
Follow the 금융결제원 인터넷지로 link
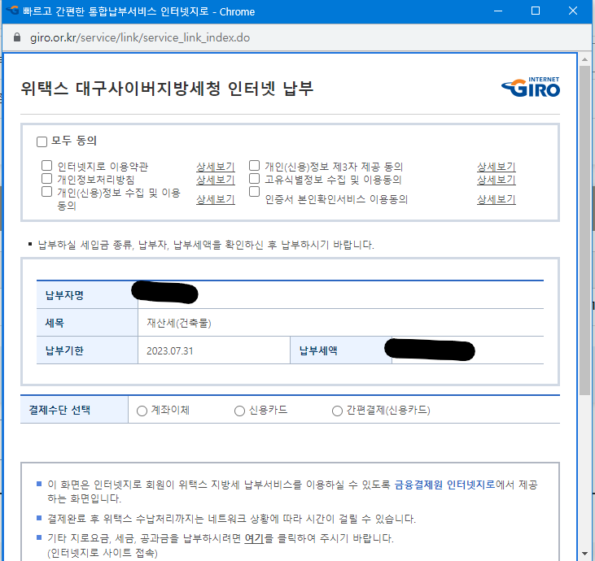pos(444,485)
